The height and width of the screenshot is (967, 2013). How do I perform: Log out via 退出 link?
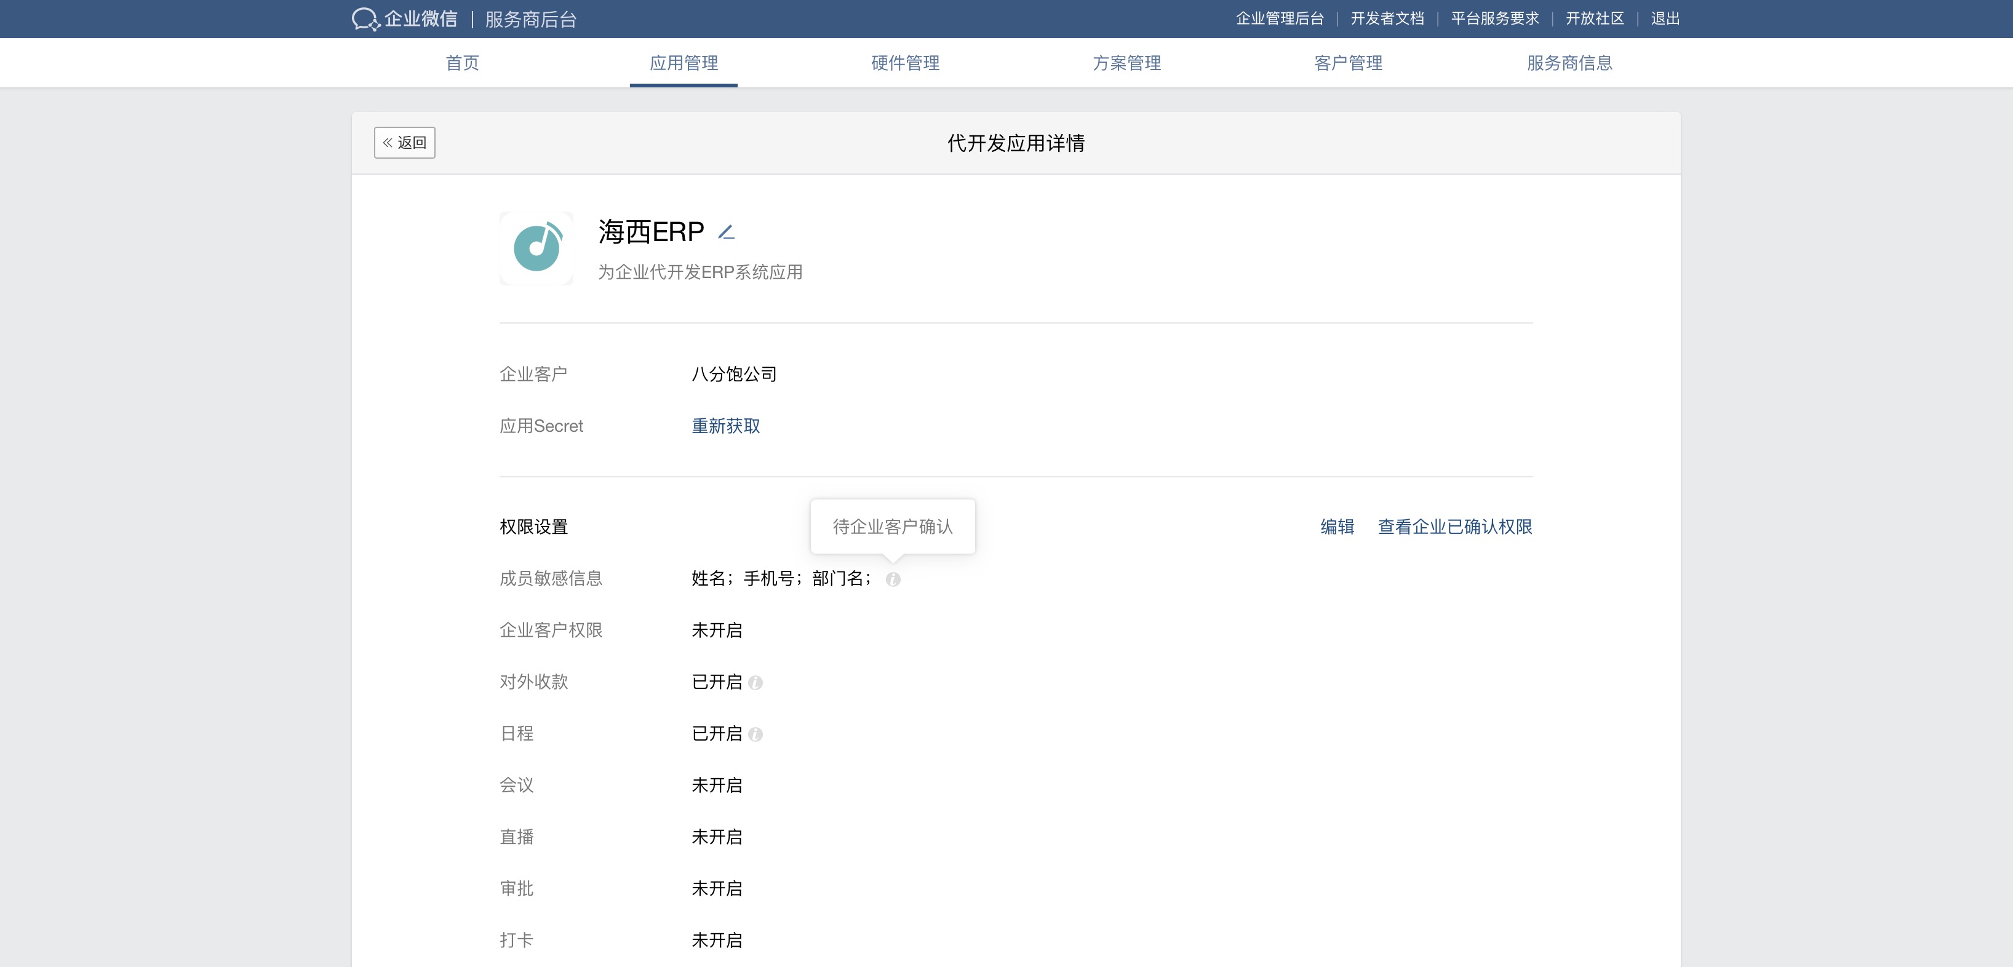click(1665, 18)
